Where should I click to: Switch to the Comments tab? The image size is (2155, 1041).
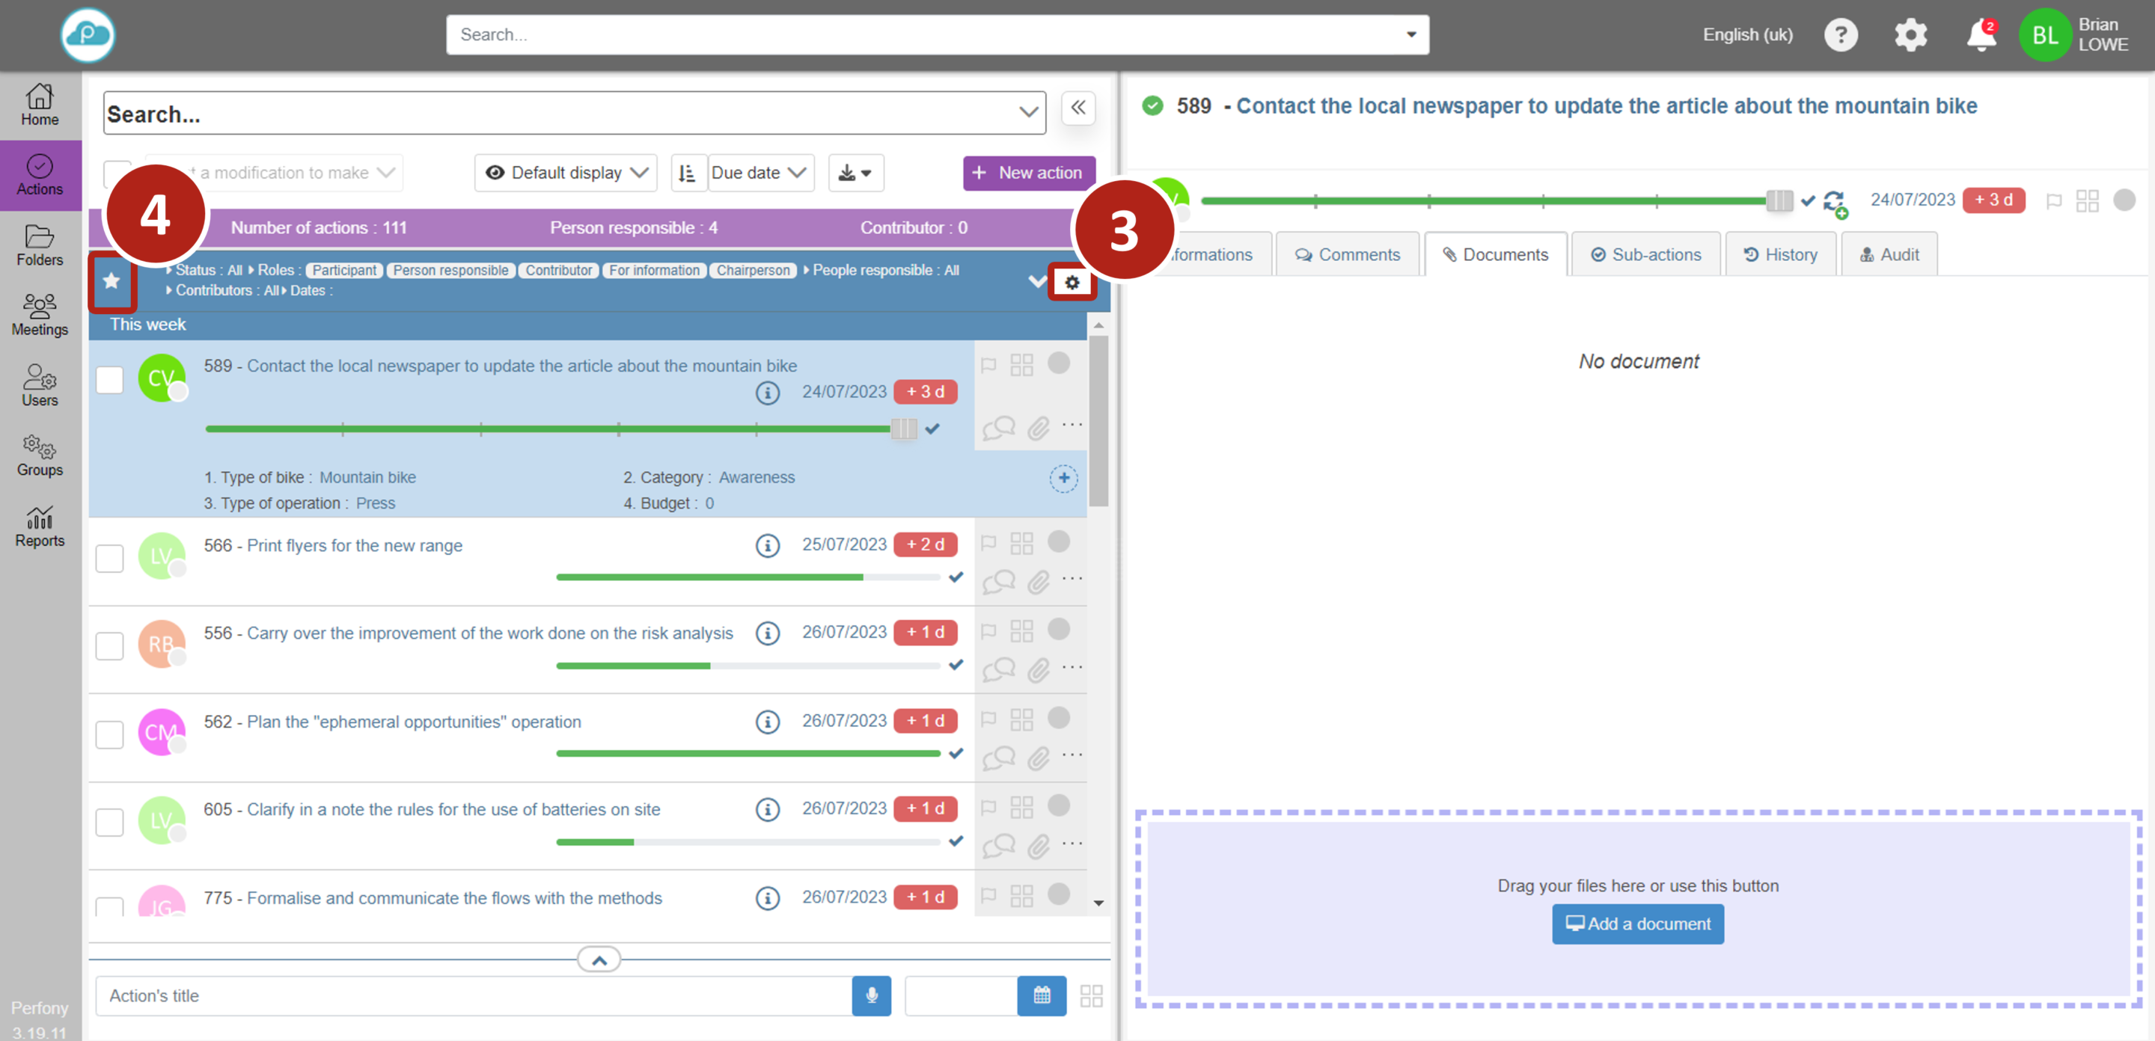tap(1347, 254)
